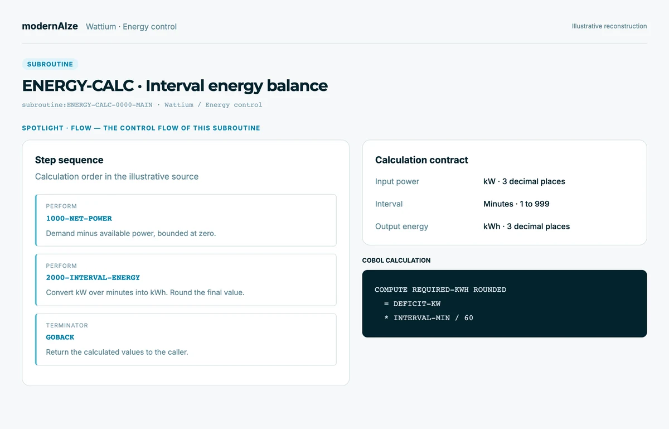Click the Illustrative reconstruction label
669x429 pixels.
point(609,26)
